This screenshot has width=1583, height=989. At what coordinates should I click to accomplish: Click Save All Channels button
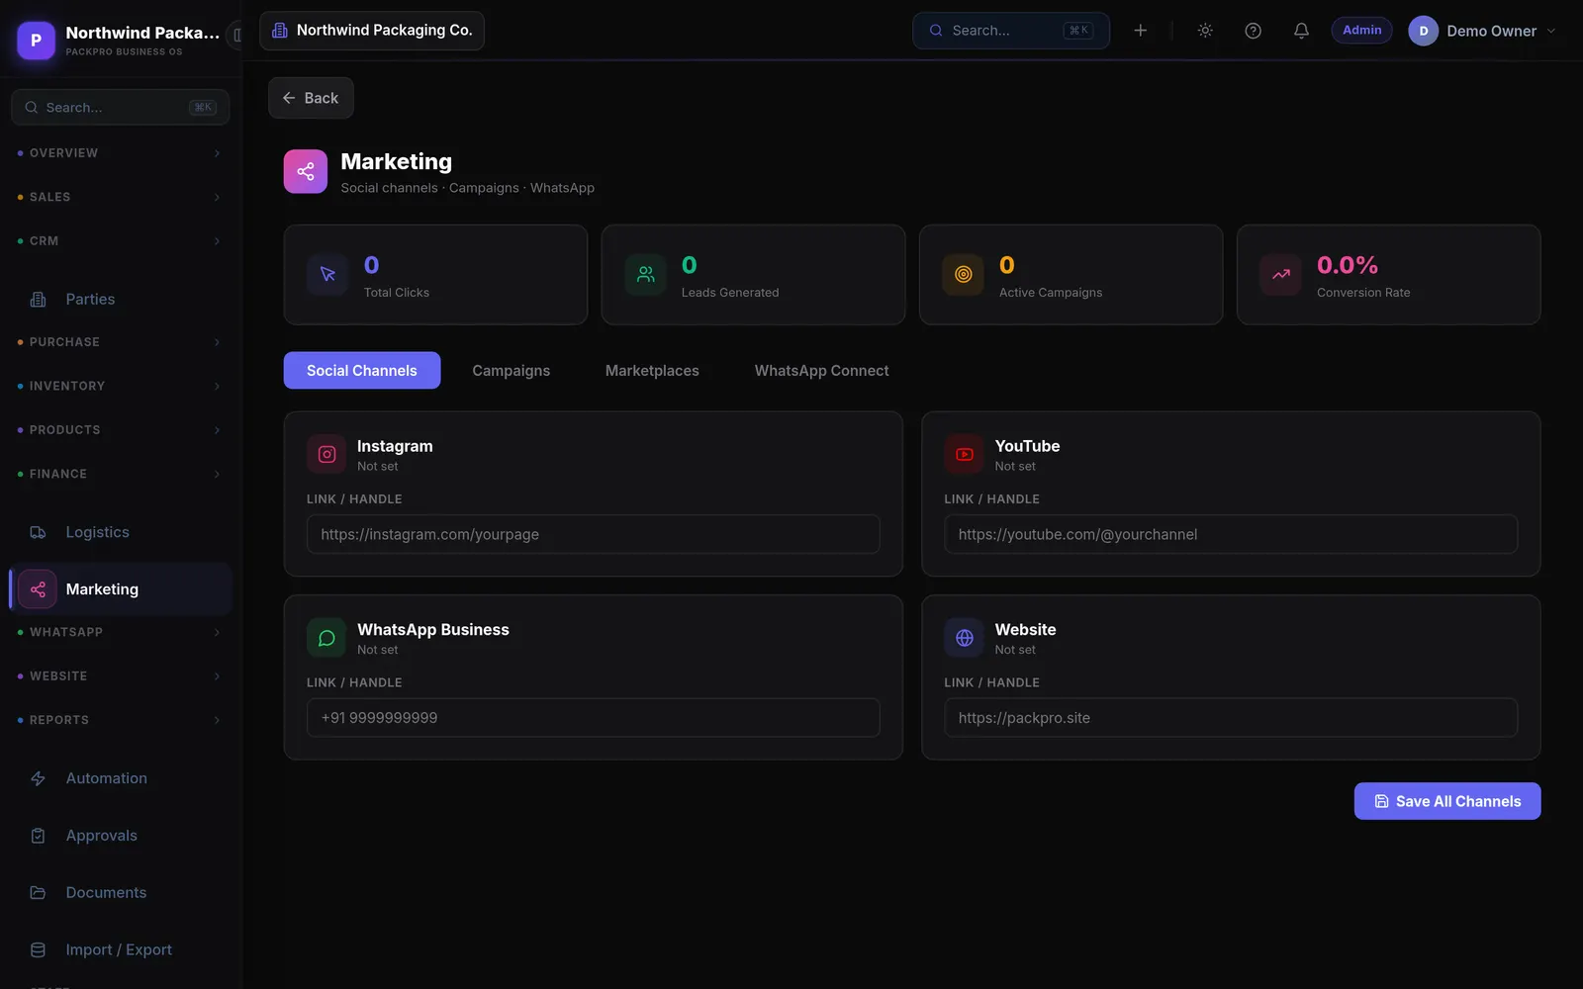pos(1446,801)
